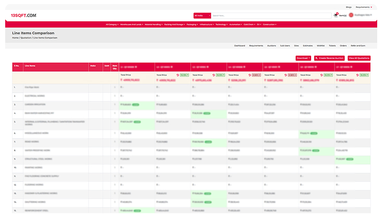Open the Refer and Earn tab

coord(358,46)
